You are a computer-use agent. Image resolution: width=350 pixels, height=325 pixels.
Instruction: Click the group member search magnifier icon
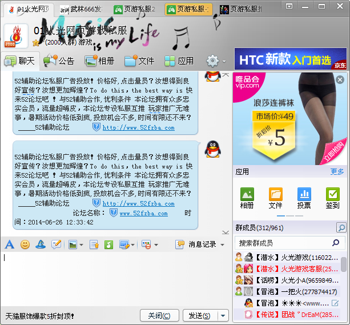click(x=341, y=227)
